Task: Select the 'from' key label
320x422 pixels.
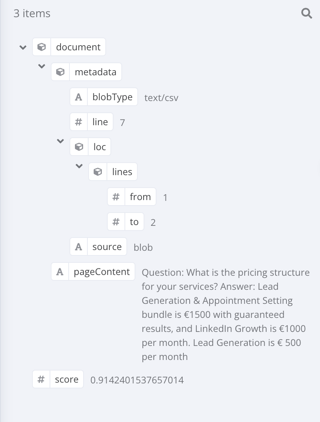Action: tap(140, 197)
